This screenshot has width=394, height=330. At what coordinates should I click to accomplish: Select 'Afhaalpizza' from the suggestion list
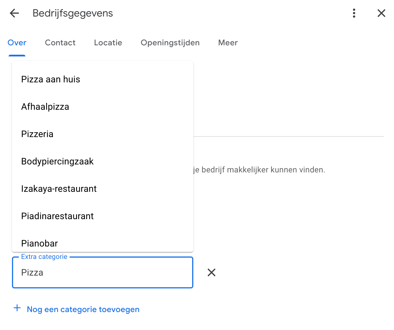point(45,107)
